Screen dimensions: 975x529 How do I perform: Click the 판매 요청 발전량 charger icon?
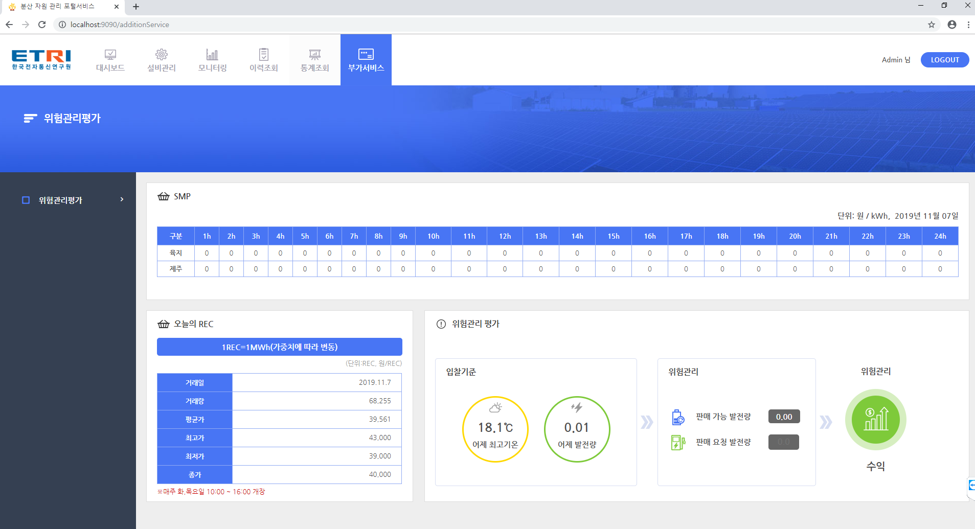click(678, 442)
